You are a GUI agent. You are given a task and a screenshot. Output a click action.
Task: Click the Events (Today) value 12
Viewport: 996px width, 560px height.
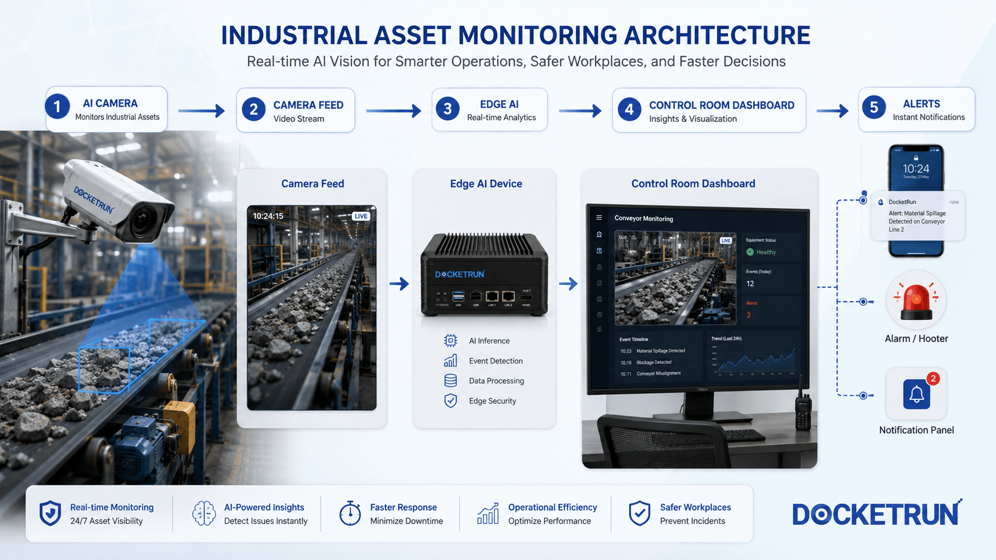[x=750, y=284]
